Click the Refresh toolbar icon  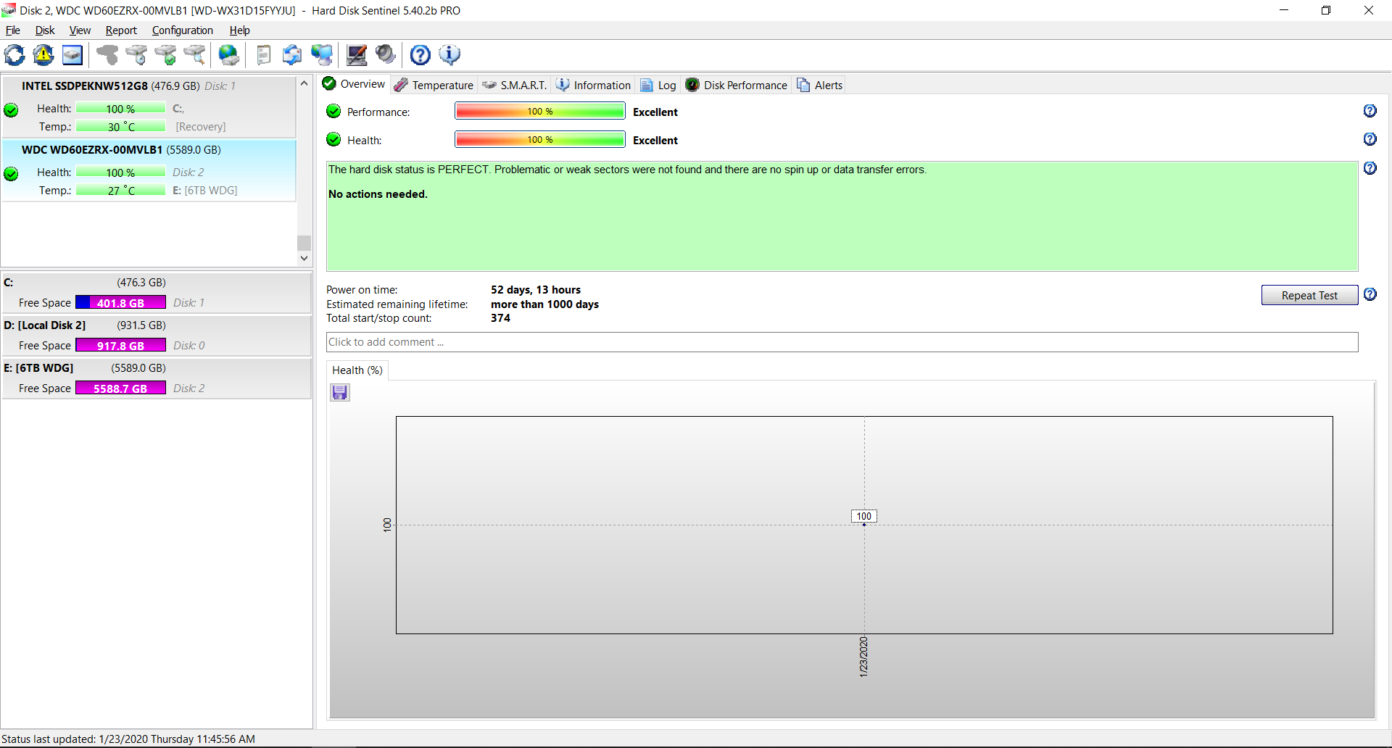pyautogui.click(x=14, y=55)
